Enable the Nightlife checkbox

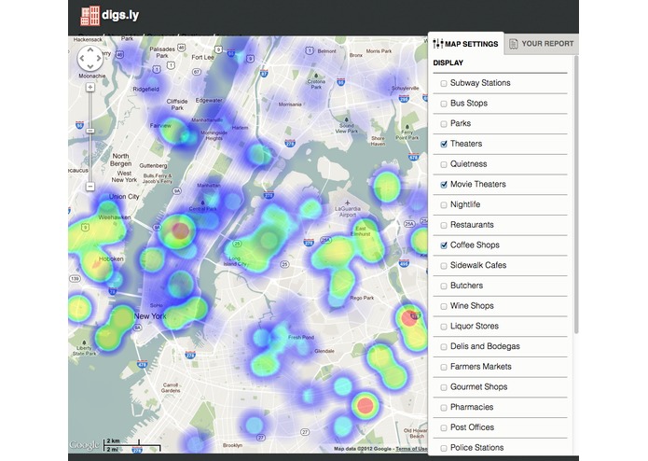[x=444, y=205]
